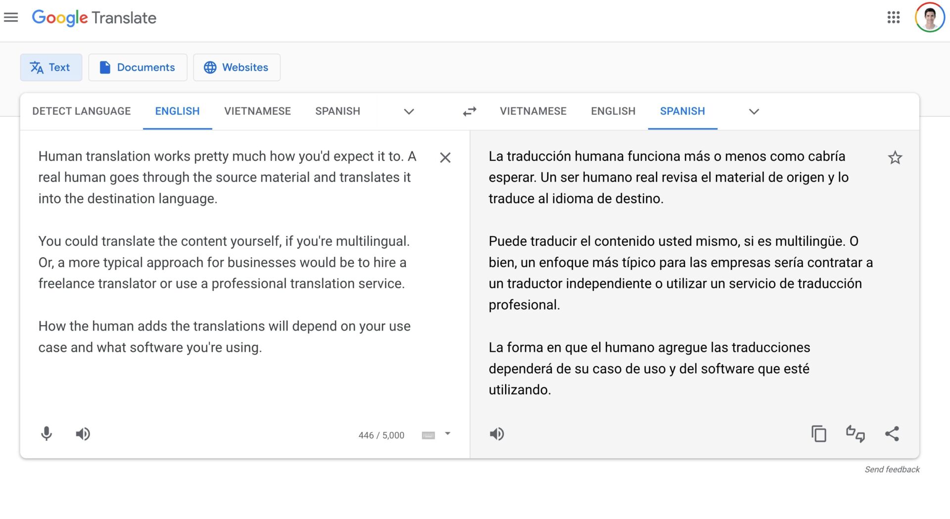Screen dimensions: 950x519
Task: Click the Send feedback link
Action: [892, 469]
